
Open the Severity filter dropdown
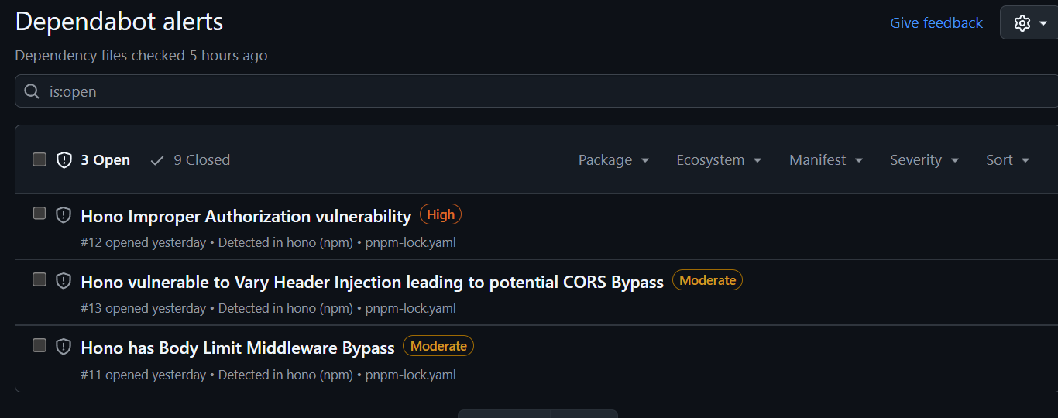pyautogui.click(x=924, y=160)
